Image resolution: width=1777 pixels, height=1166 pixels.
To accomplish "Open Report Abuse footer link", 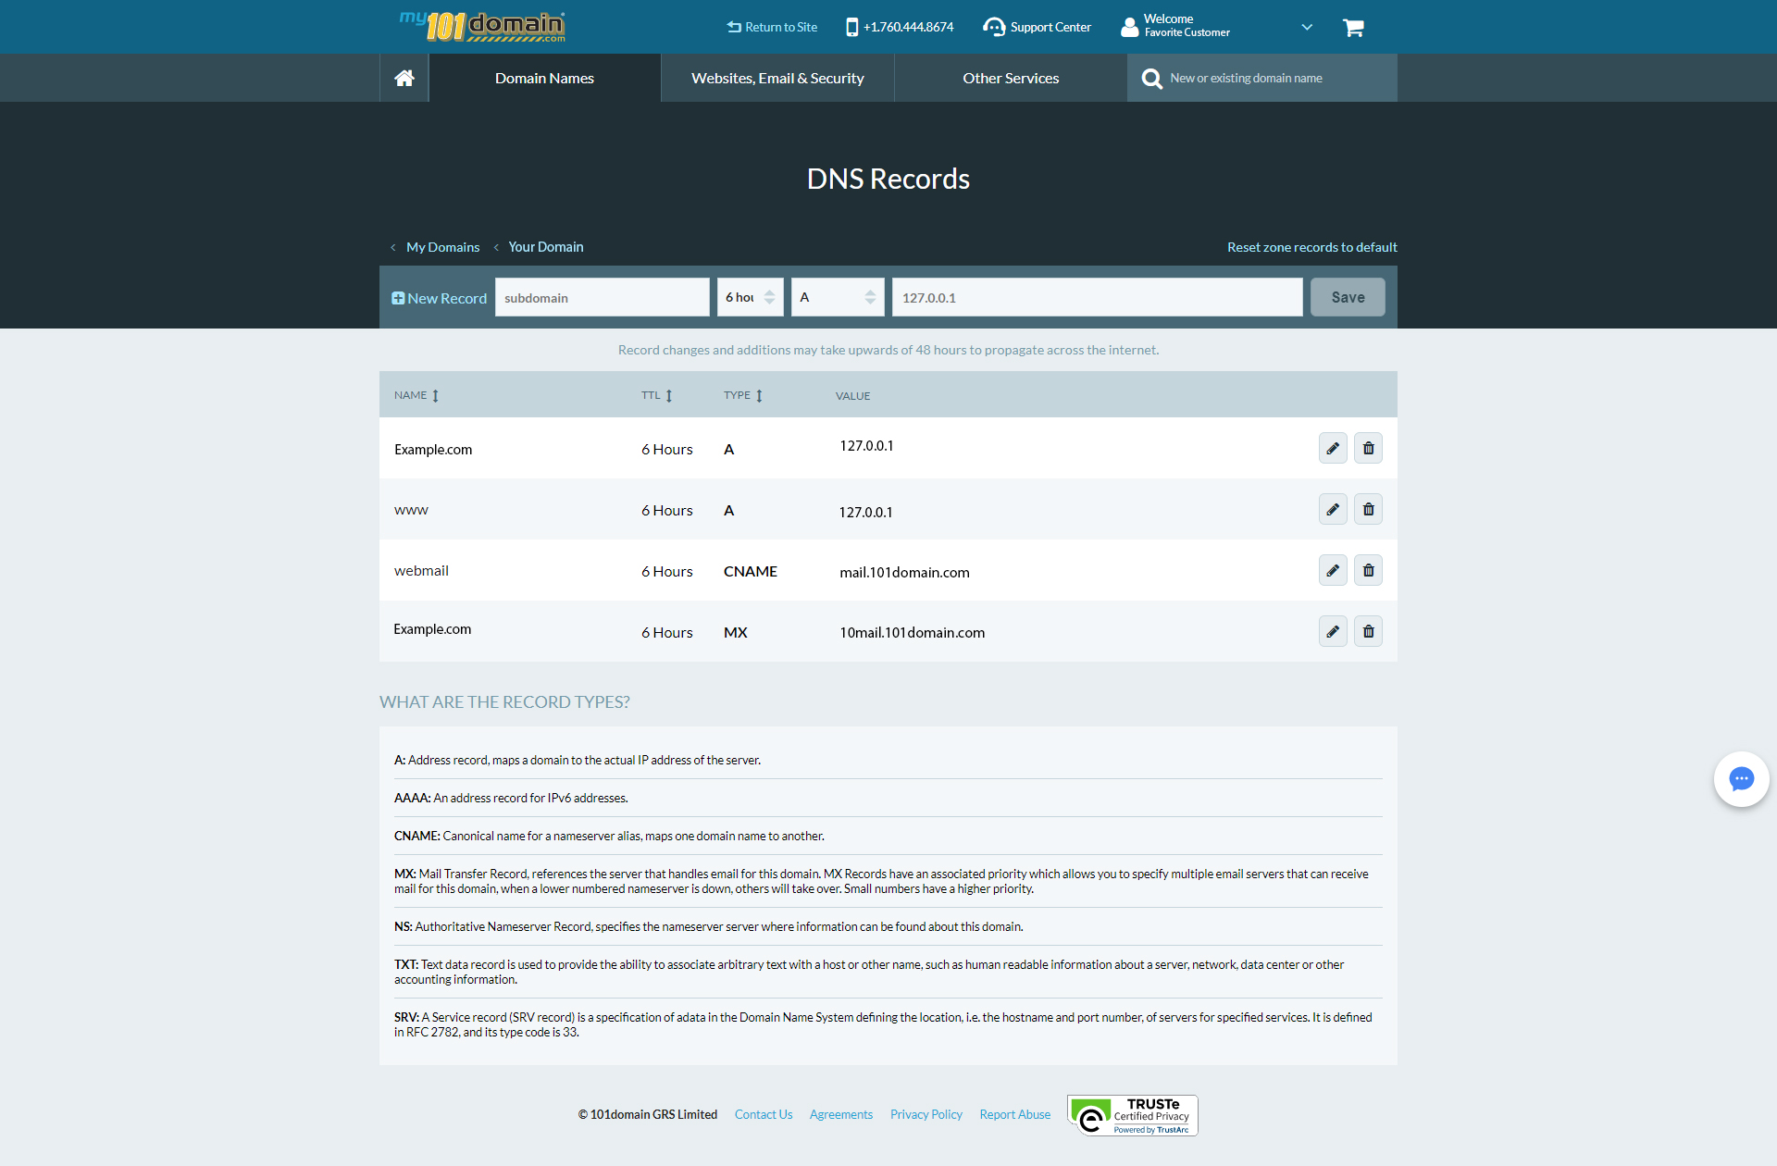I will (x=1015, y=1114).
